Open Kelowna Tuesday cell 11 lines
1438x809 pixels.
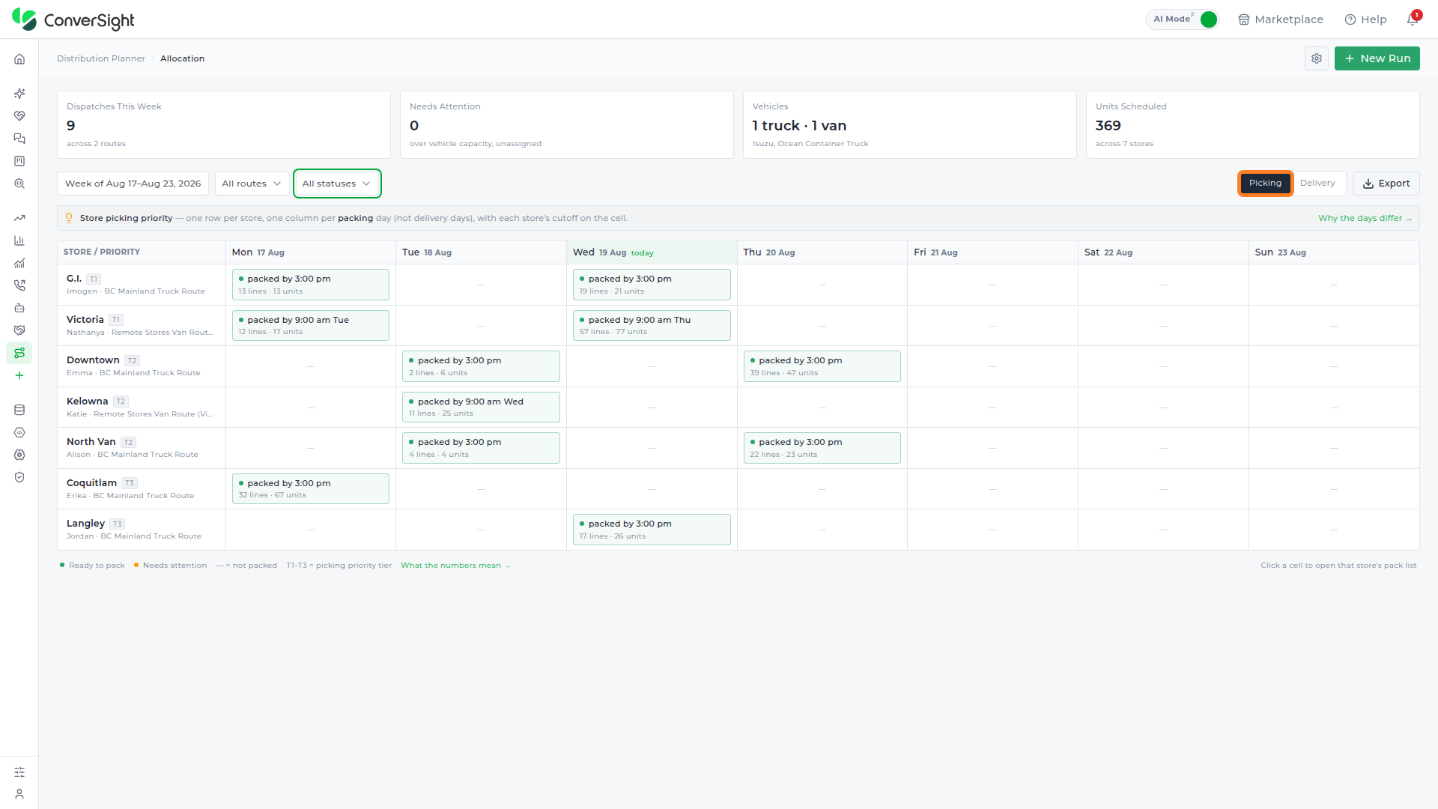(x=481, y=407)
